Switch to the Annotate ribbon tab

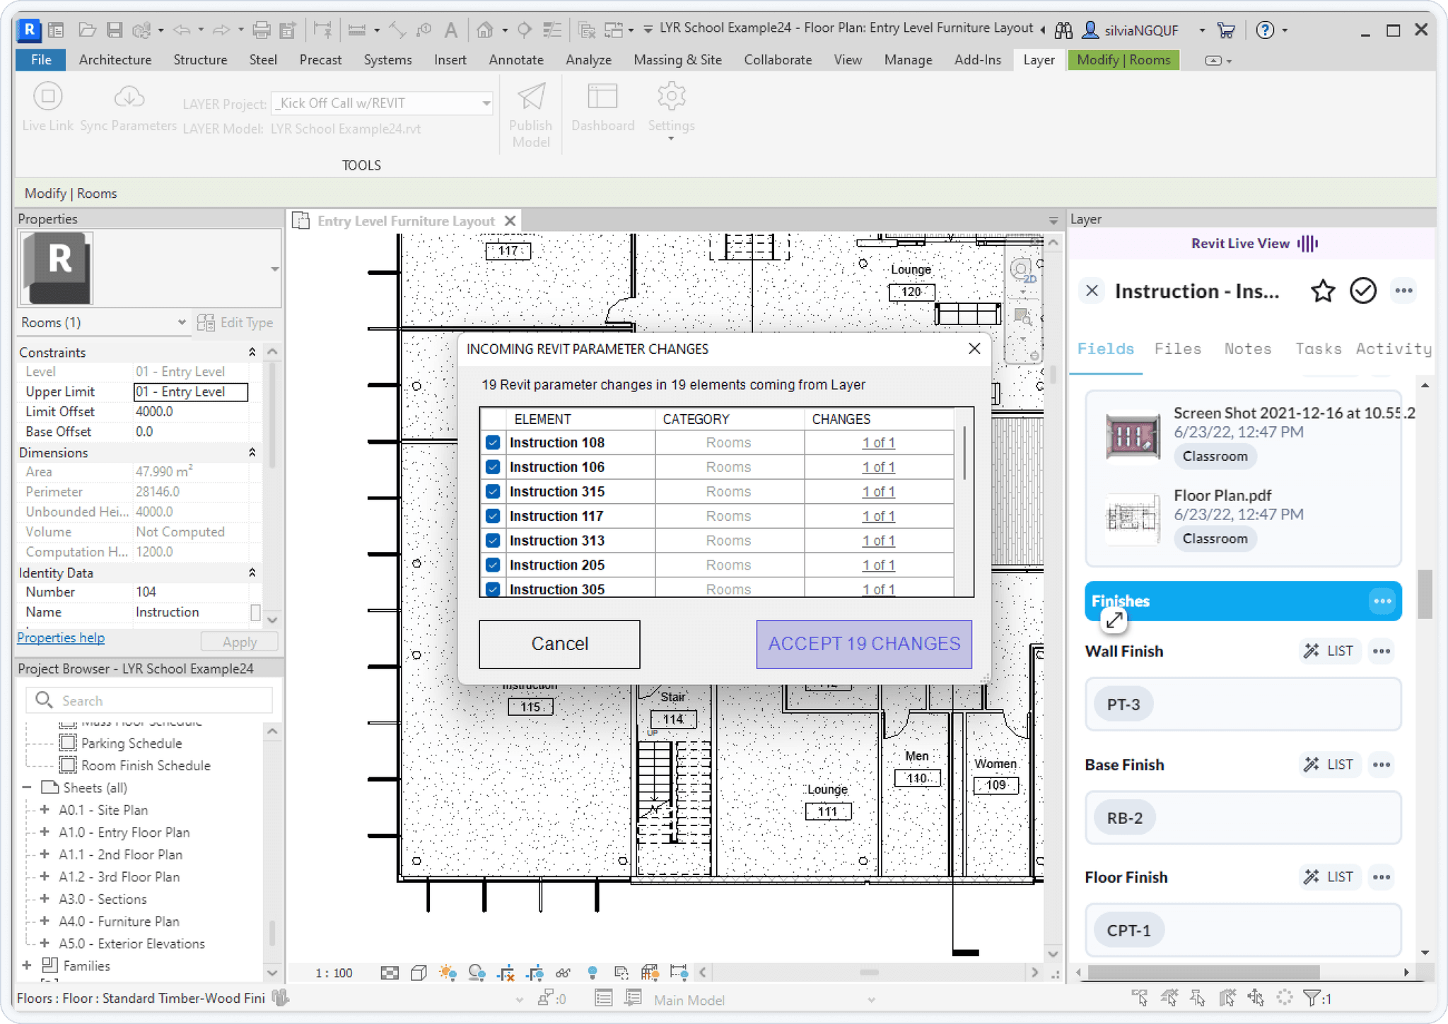click(515, 59)
